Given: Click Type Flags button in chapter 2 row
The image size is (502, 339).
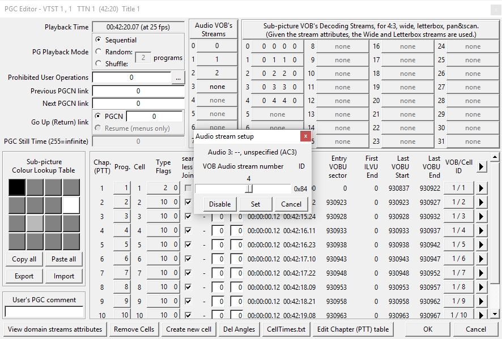Looking at the screenshot, I should [x=163, y=202].
